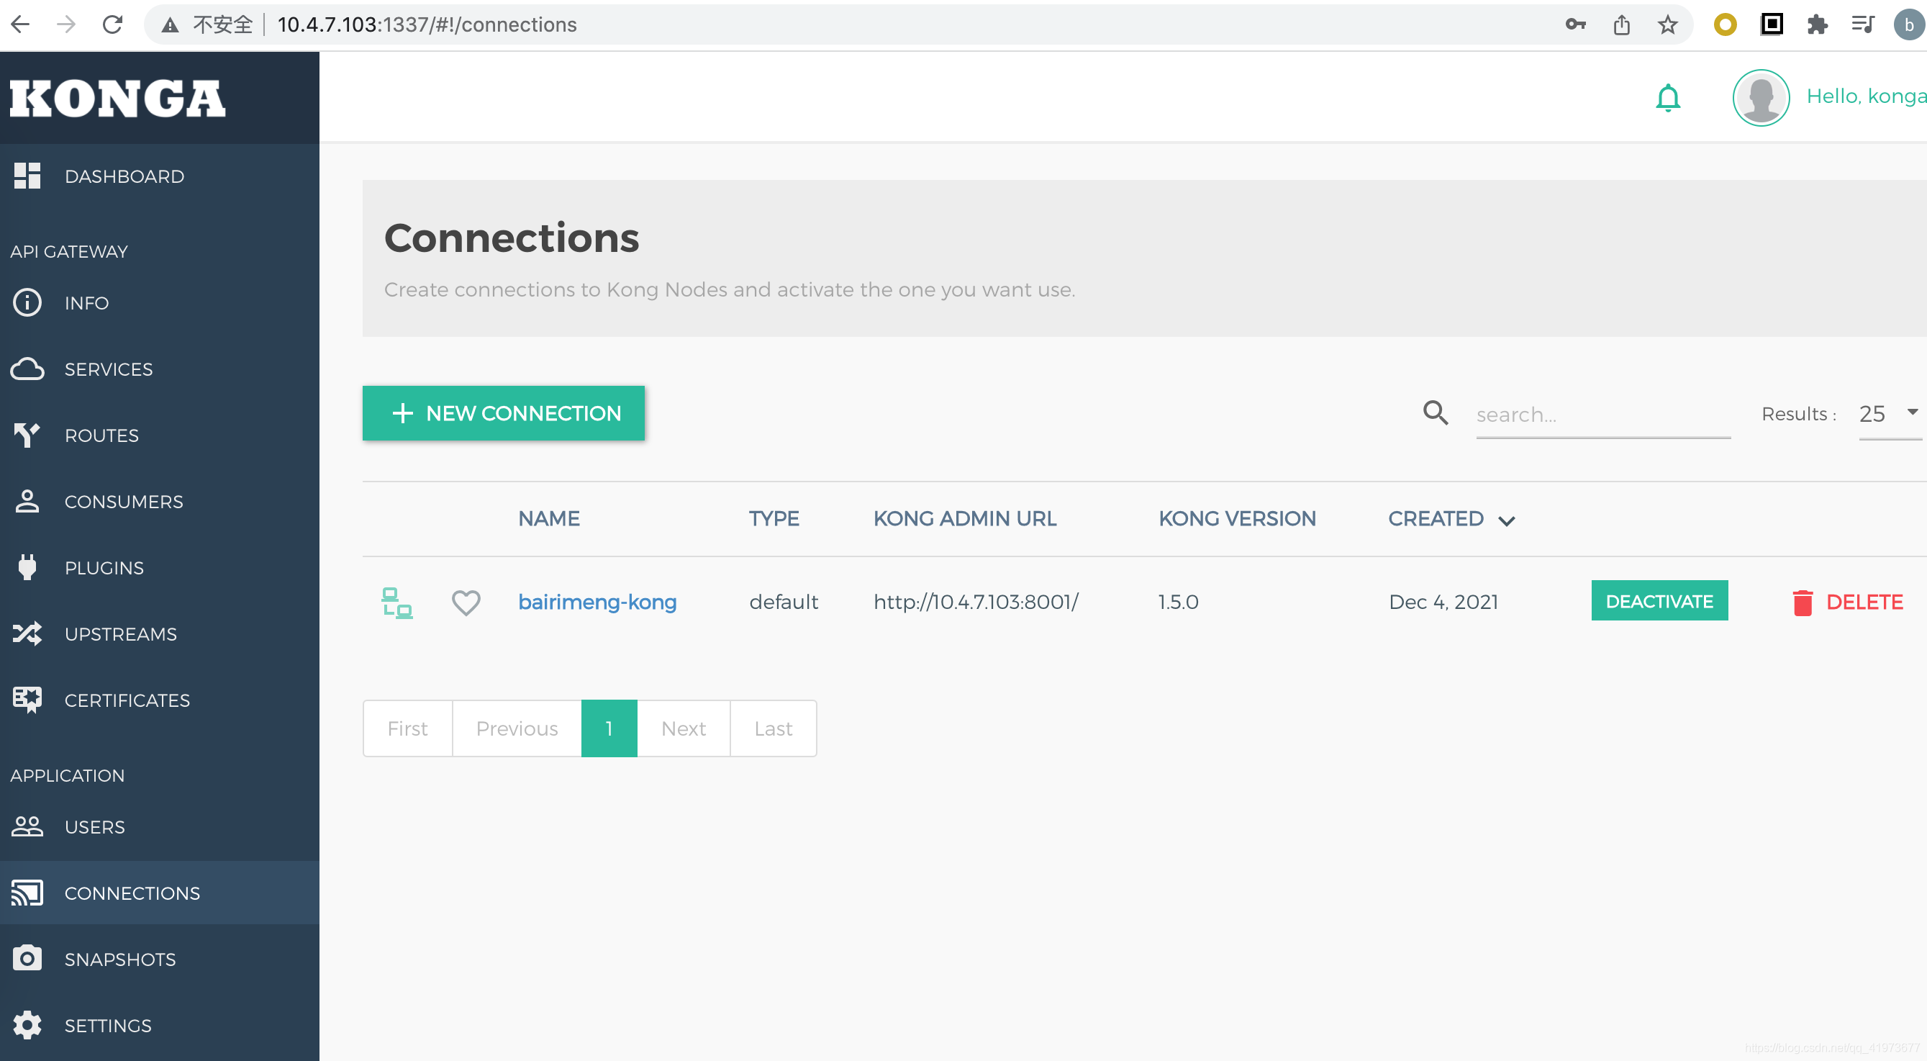Open the bairimeng-kong connection link
Image resolution: width=1927 pixels, height=1061 pixels.
[597, 602]
